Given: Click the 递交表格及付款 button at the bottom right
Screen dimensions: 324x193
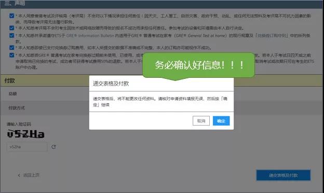Looking at the screenshot, I should pyautogui.click(x=283, y=175).
